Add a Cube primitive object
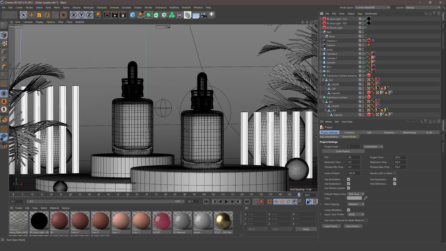 point(133,15)
